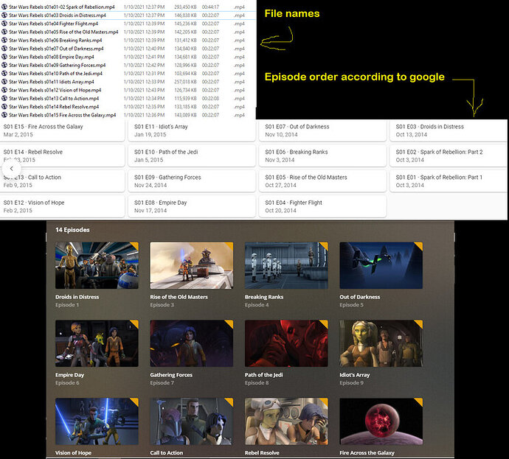Screen dimensions: 509x459
Task: Click the back chevron on episode list
Action: 11,169
